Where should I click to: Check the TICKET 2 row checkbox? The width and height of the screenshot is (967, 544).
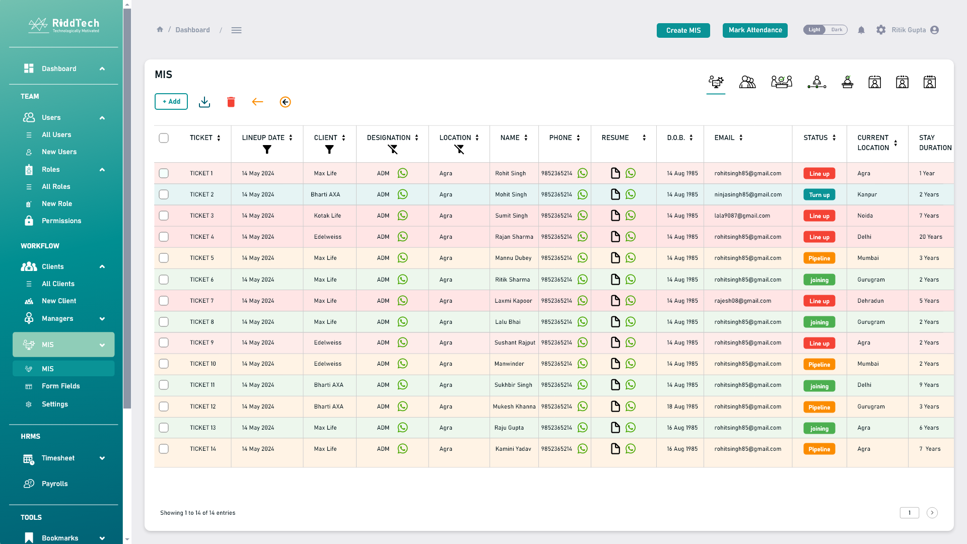(x=164, y=194)
